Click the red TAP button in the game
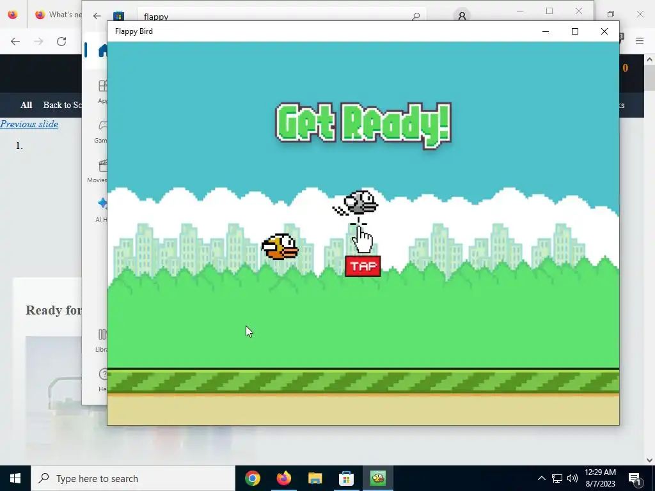The image size is (655, 491). point(363,267)
